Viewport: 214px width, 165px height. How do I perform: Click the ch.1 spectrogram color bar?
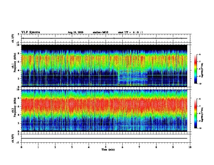[x=195, y=69]
